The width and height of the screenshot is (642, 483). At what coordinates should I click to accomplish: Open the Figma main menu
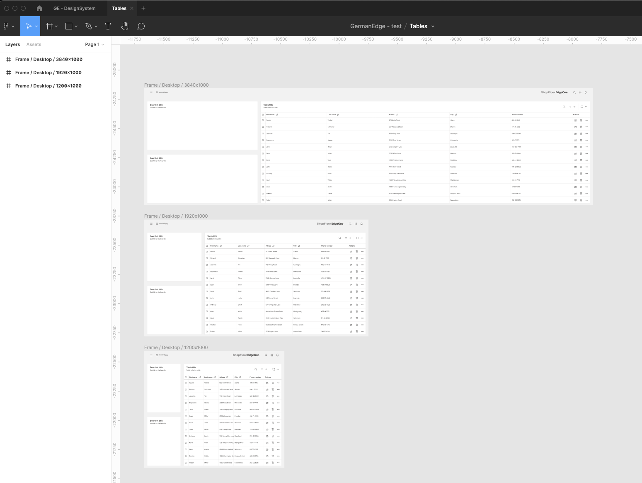pos(8,26)
